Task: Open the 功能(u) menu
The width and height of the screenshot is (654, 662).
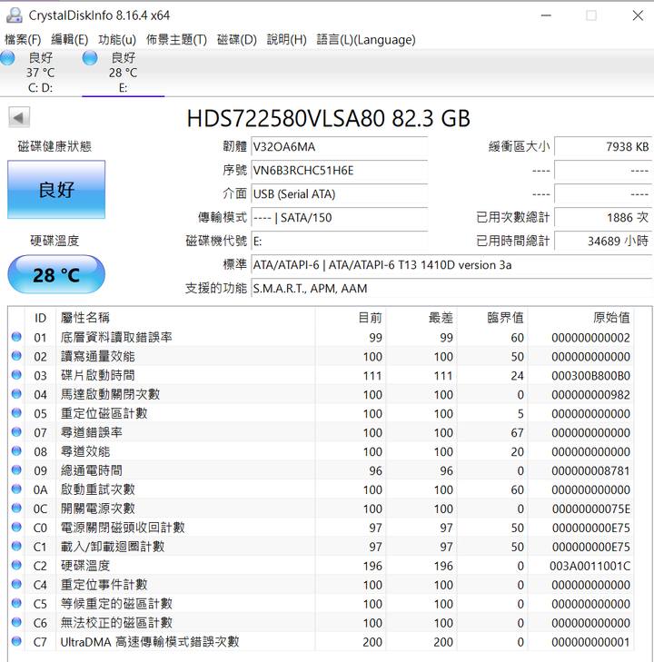Action: (x=117, y=40)
